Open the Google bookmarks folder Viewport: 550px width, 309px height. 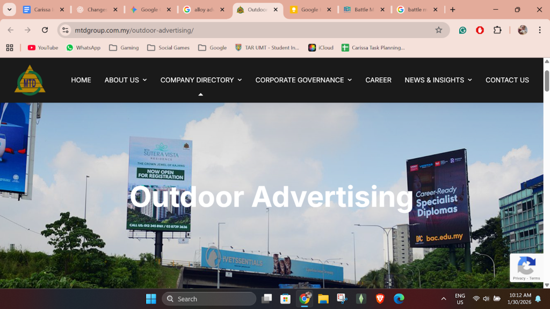pos(213,48)
